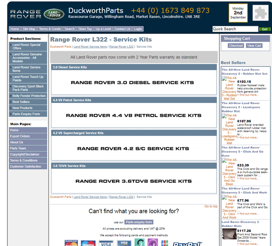Open Discovery 5 Loadspace Rubber Mat title
272x246 pixels.
[x=241, y=107]
